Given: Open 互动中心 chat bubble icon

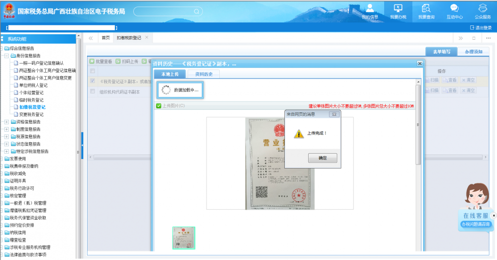Looking at the screenshot, I should [454, 8].
